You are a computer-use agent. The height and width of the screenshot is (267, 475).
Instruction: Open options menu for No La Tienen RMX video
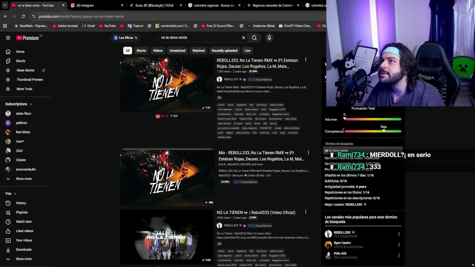[x=305, y=60]
